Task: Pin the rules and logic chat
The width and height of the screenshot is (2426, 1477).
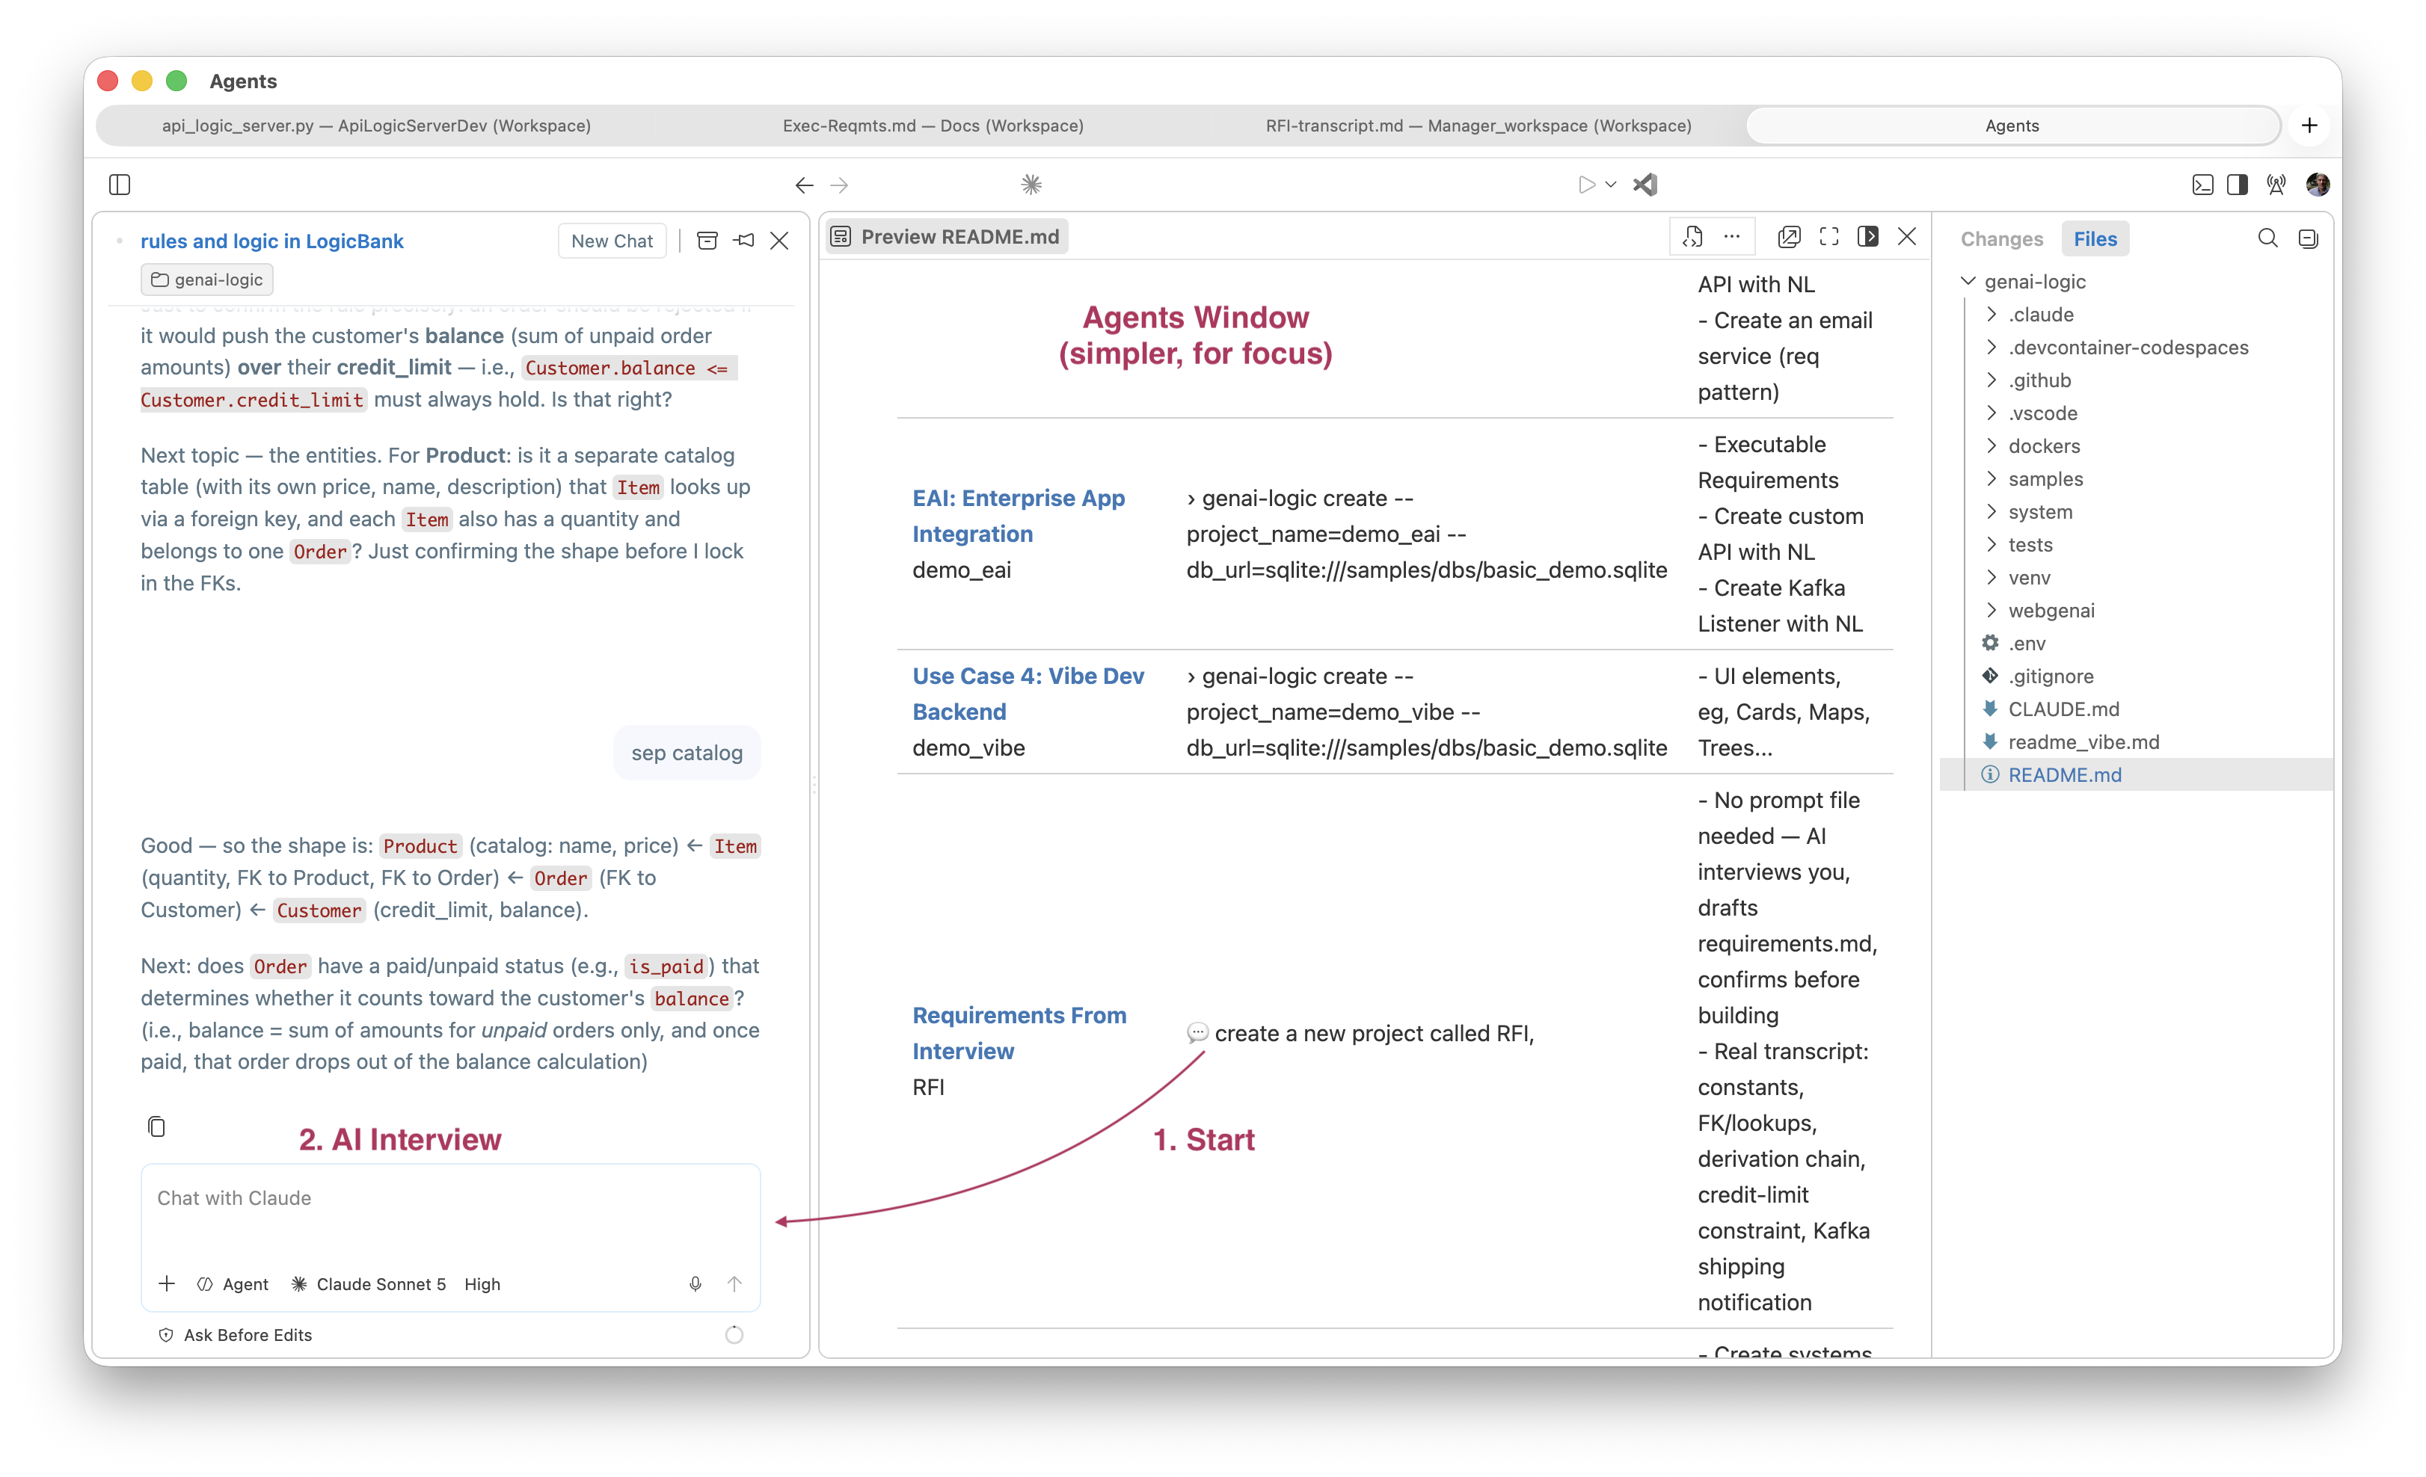Action: coord(744,241)
